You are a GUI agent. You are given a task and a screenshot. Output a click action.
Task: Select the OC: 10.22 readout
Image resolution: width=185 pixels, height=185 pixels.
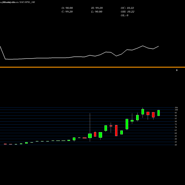pos(127,8)
